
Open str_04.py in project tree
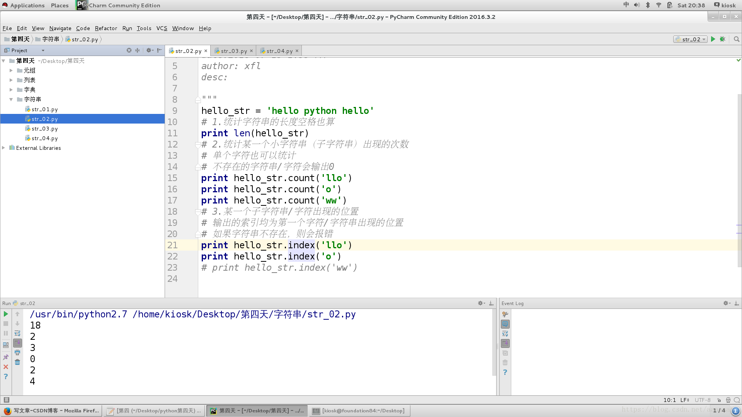[44, 138]
